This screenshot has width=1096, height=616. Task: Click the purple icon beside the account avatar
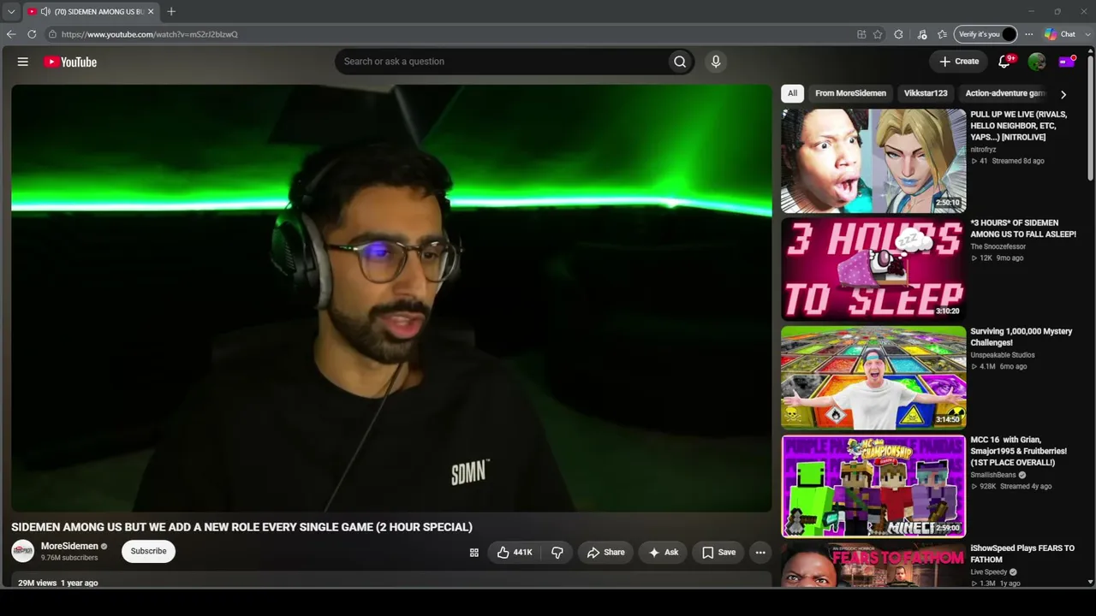[x=1067, y=62]
